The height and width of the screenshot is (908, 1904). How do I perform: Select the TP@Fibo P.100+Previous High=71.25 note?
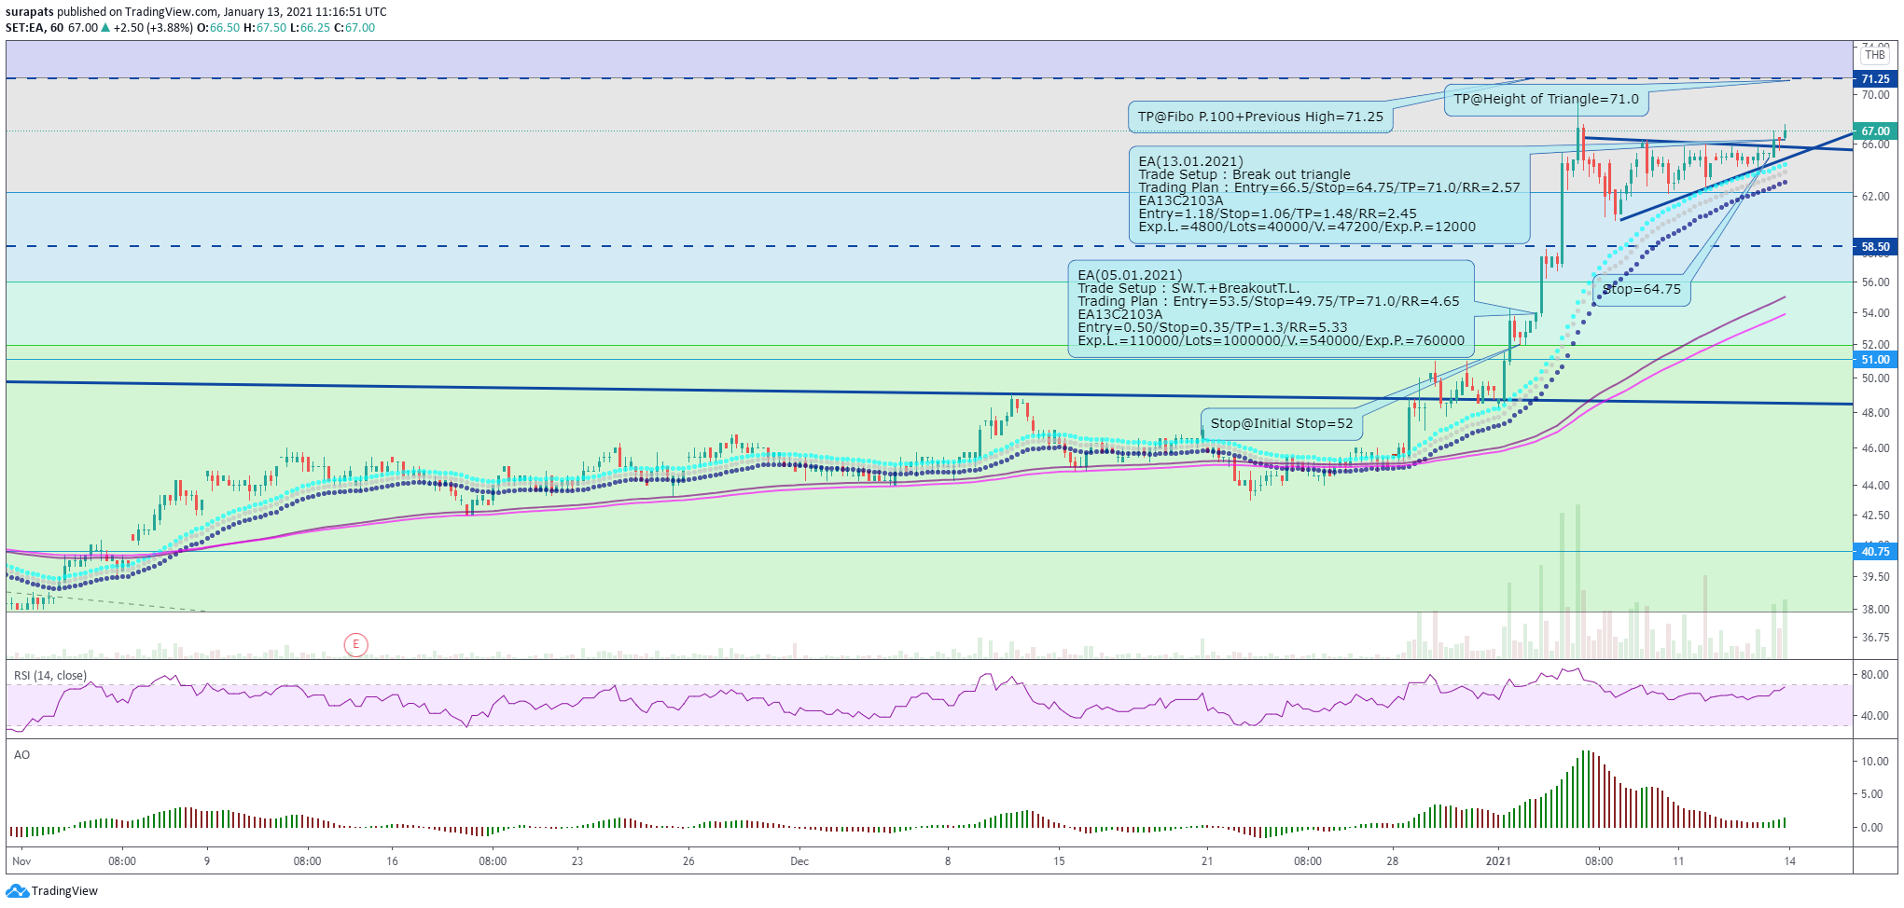(1260, 117)
